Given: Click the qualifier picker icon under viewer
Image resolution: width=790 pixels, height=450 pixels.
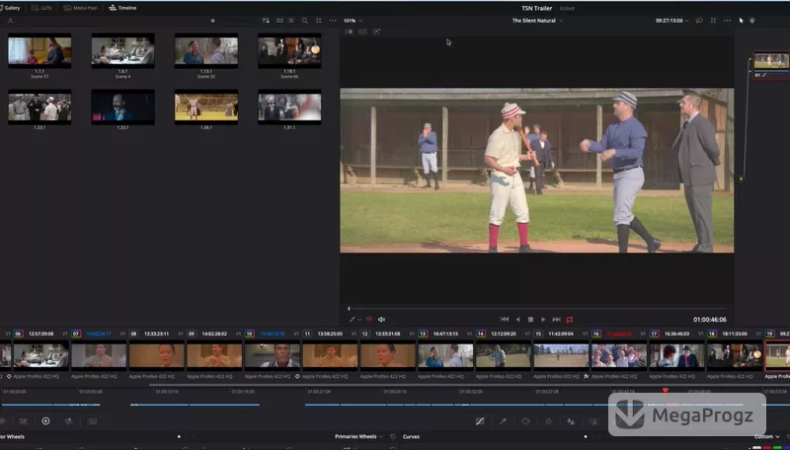Looking at the screenshot, I should point(353,320).
